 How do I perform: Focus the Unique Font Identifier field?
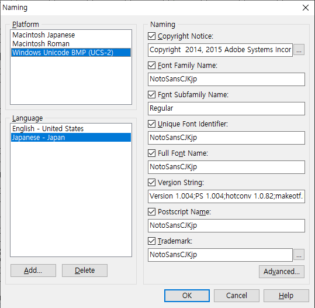click(226, 138)
